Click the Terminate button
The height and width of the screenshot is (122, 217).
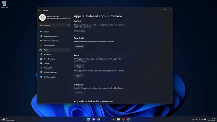tap(79, 47)
